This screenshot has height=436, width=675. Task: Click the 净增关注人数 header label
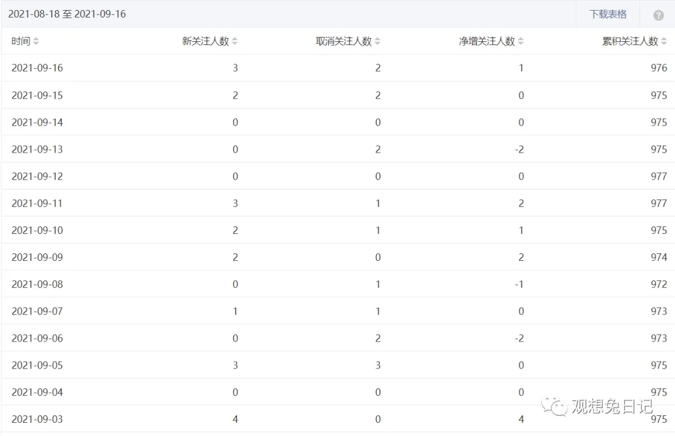tap(487, 41)
